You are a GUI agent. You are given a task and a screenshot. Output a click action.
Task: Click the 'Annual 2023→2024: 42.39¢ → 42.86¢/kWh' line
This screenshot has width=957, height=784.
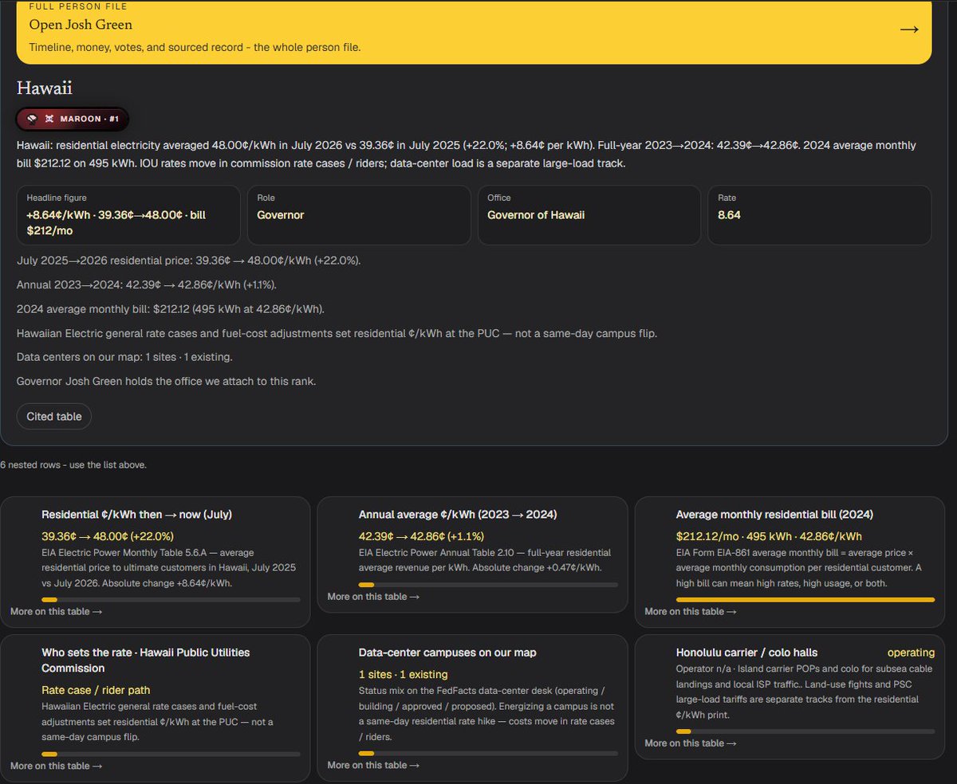[147, 285]
